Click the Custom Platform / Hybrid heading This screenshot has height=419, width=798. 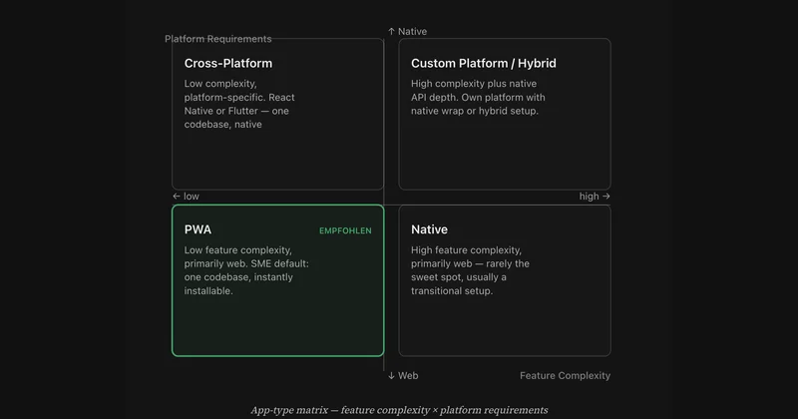pos(484,63)
